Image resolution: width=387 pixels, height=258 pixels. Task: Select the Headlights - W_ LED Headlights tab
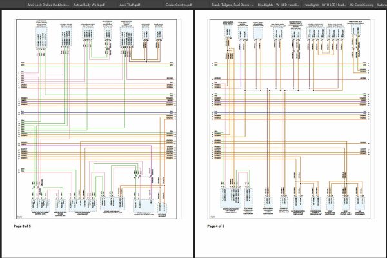point(279,5)
